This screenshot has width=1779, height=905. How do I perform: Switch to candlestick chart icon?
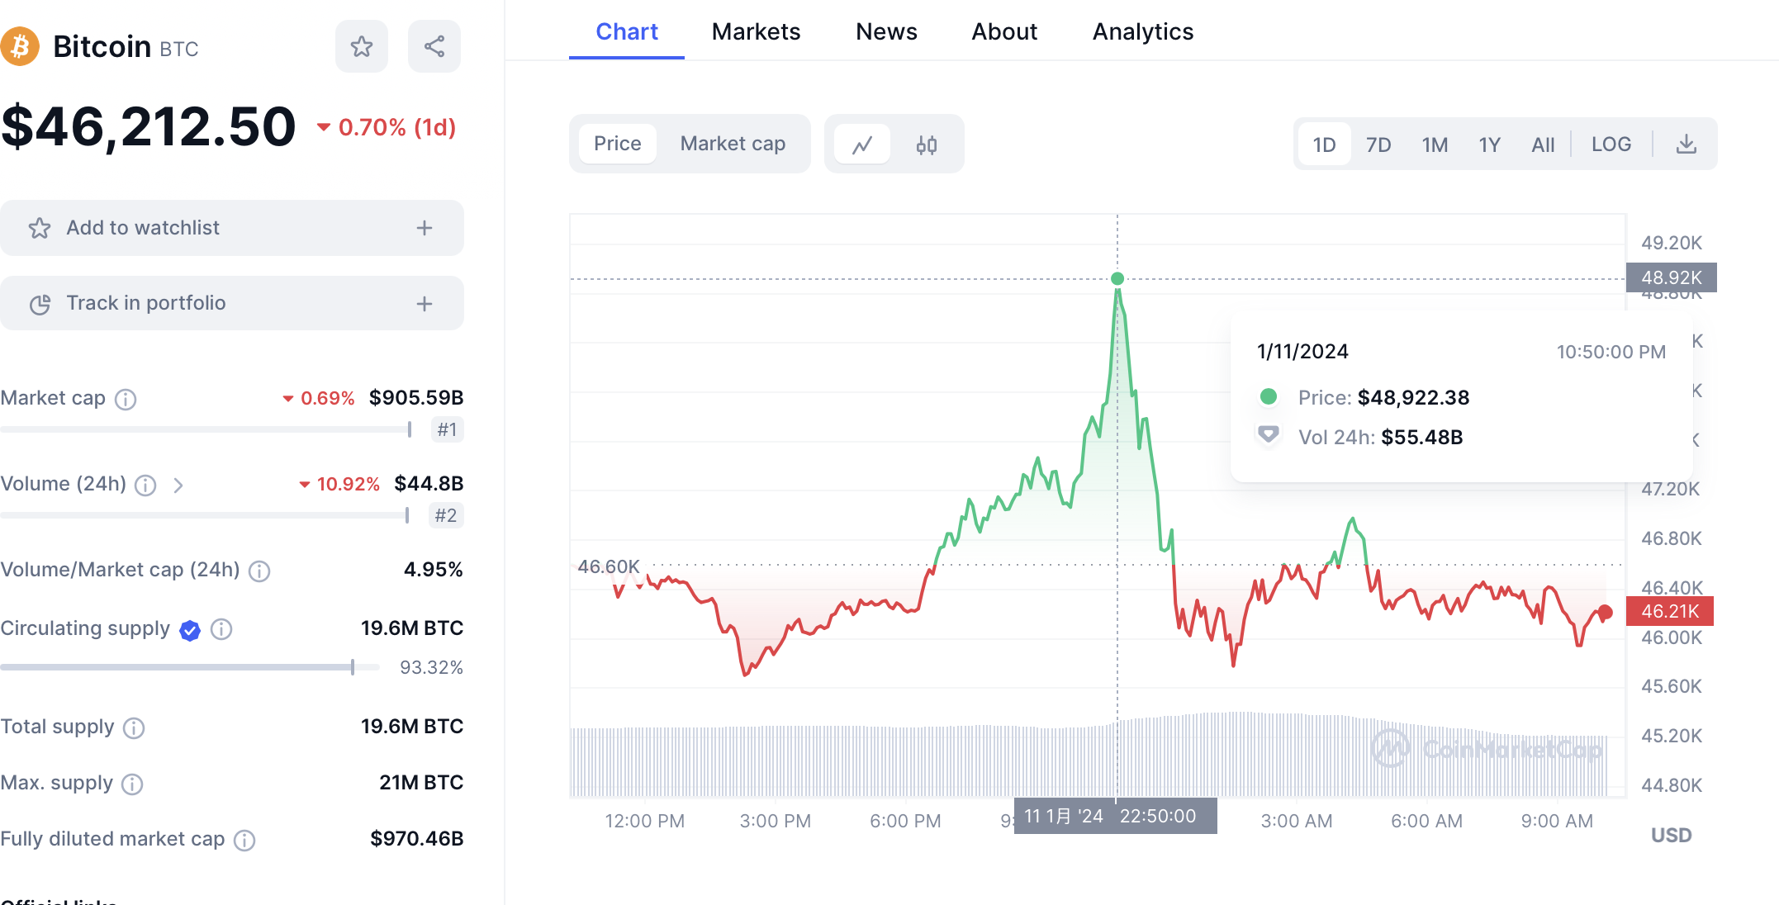pos(926,145)
